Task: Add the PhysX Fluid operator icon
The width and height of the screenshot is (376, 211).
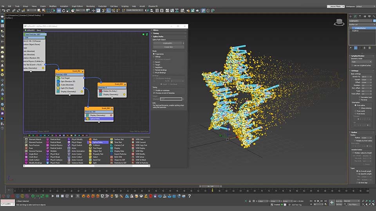Action: pyautogui.click(x=47, y=163)
